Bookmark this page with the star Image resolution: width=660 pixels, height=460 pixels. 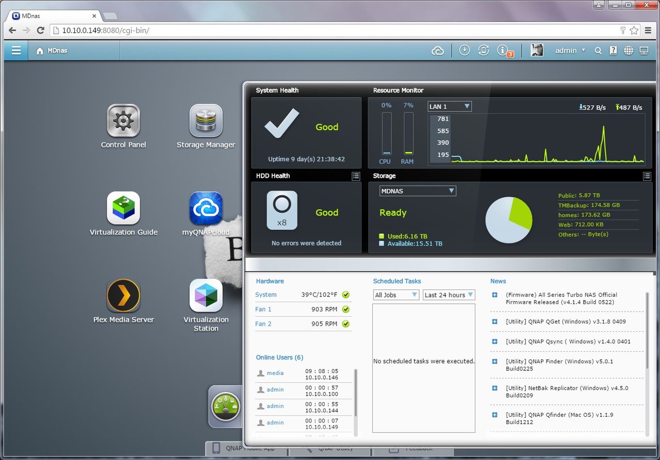tap(634, 30)
